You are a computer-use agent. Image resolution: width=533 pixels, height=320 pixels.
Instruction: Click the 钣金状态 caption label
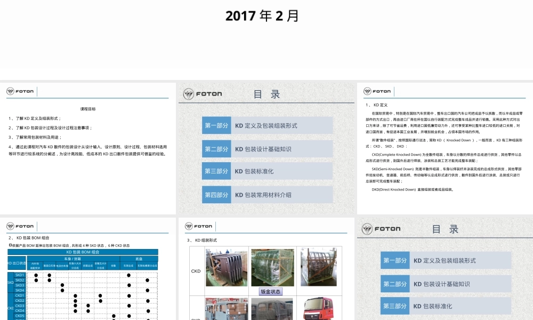coord(271,292)
